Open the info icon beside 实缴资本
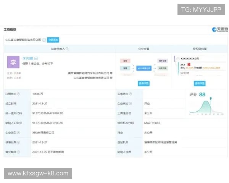Viewport: 229px width, 183px height. click(131, 94)
